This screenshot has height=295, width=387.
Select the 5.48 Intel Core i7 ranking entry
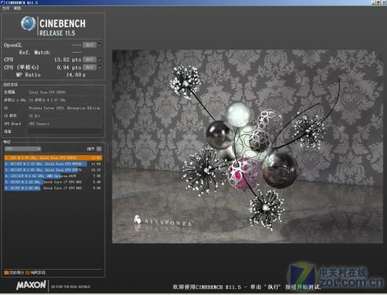click(x=53, y=182)
